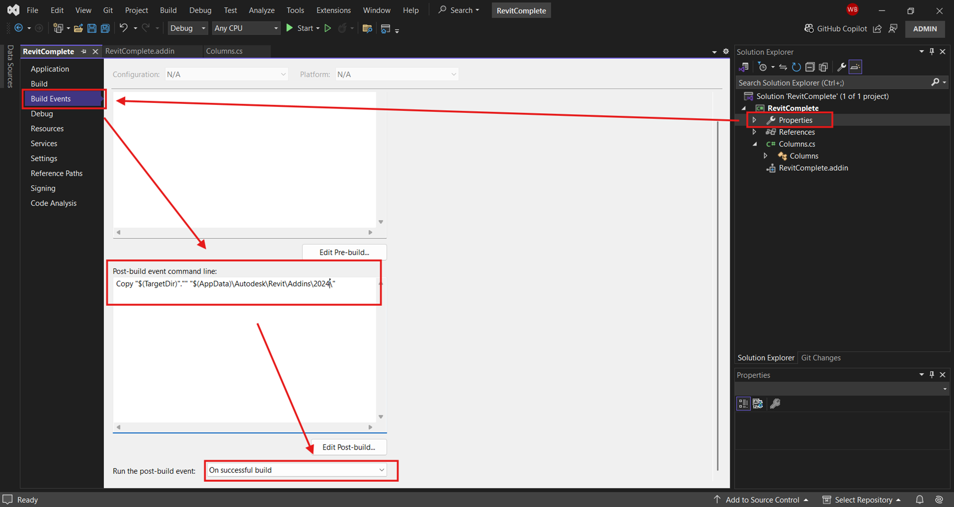The image size is (954, 507).
Task: Open the Git menu
Action: 108,10
